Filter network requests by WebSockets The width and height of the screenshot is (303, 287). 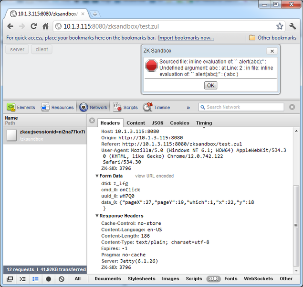click(258, 279)
